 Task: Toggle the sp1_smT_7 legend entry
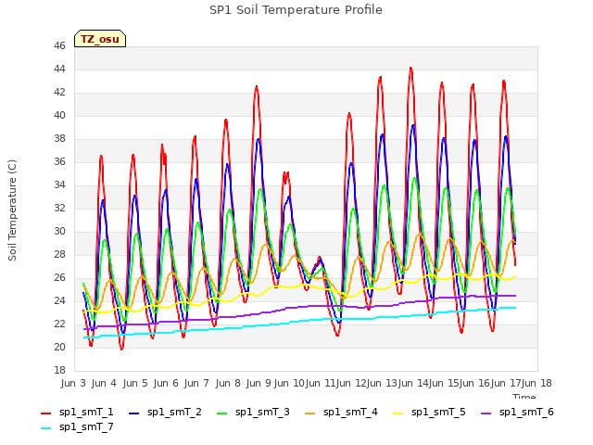pos(77,426)
